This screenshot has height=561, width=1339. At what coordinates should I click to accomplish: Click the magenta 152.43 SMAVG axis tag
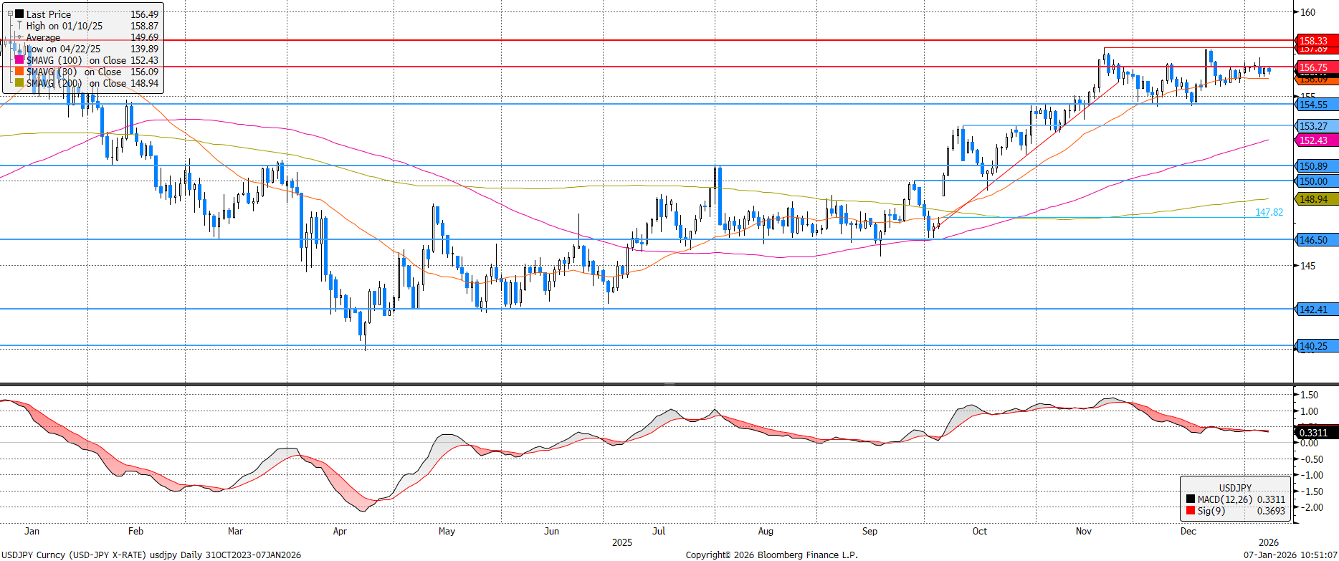pos(1315,140)
